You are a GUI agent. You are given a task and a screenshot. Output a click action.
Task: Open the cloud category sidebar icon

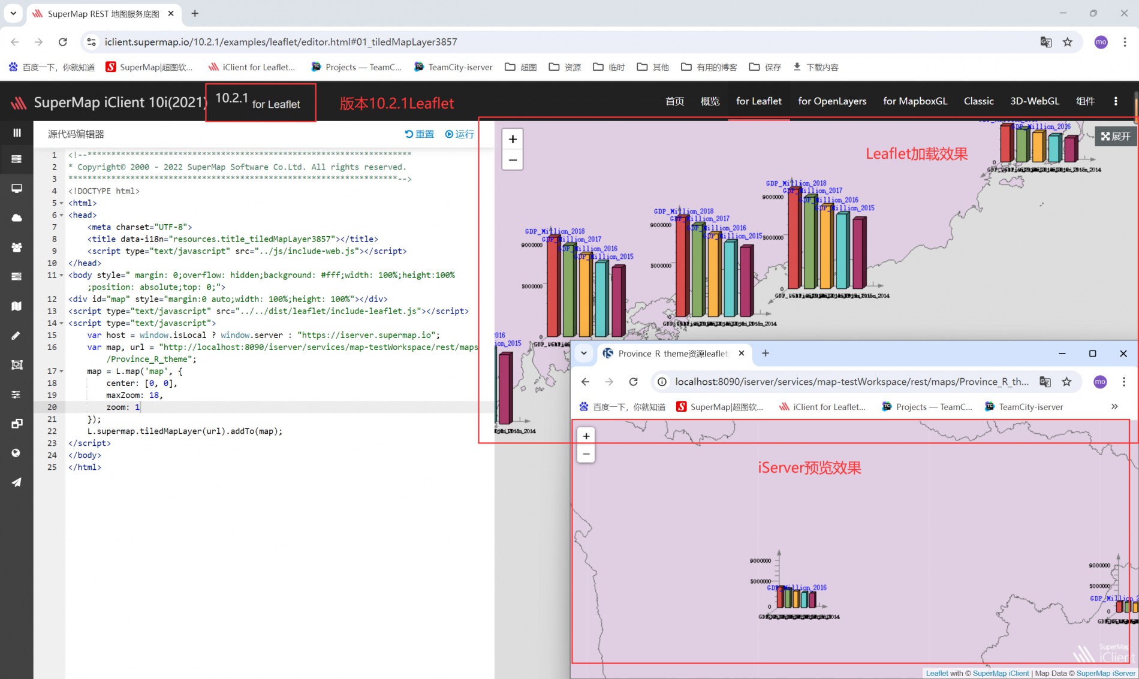pos(17,218)
